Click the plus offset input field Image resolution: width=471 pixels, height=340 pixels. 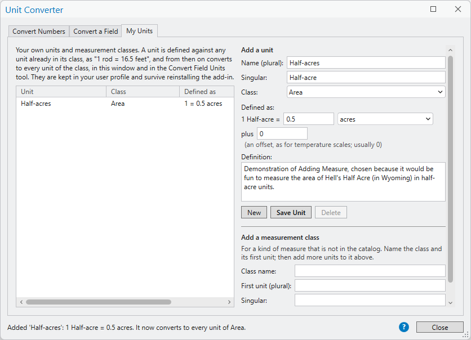(282, 133)
